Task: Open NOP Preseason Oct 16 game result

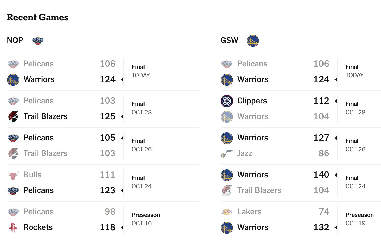Action: coord(146,219)
